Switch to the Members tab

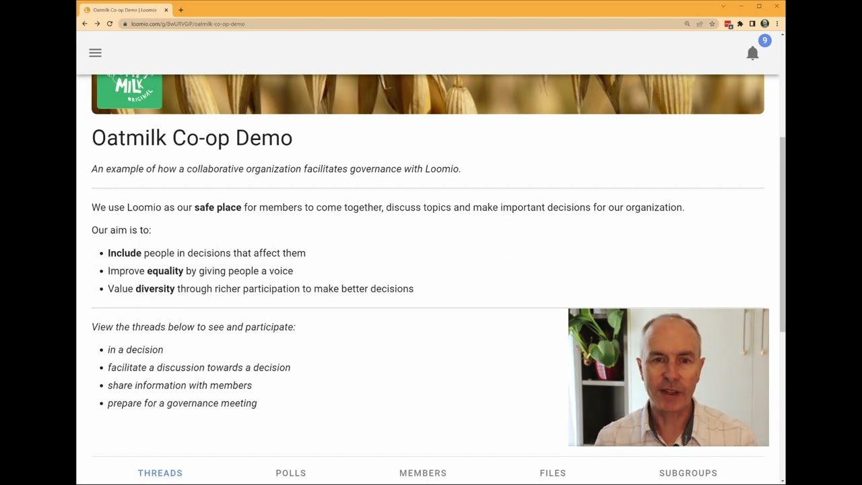[x=423, y=473]
